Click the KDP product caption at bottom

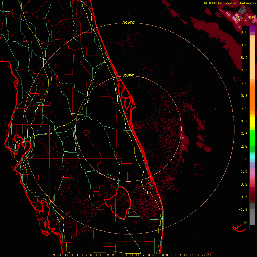pos(130,255)
